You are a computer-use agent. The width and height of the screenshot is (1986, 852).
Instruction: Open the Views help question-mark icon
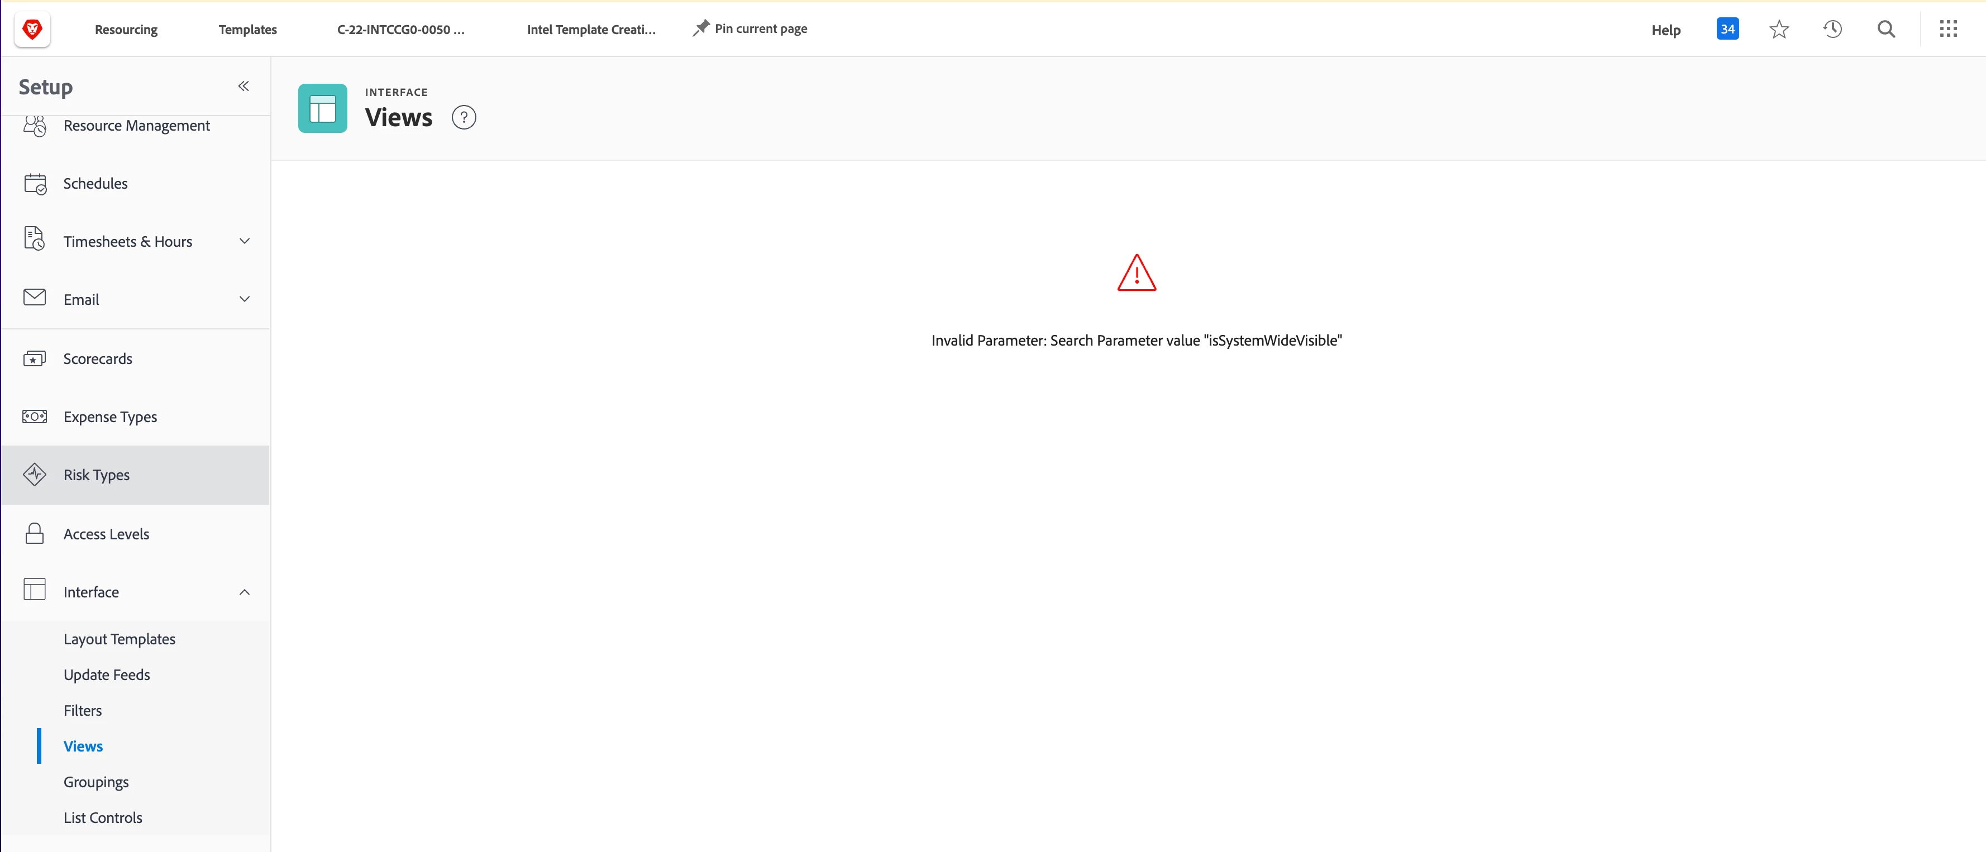pos(464,118)
